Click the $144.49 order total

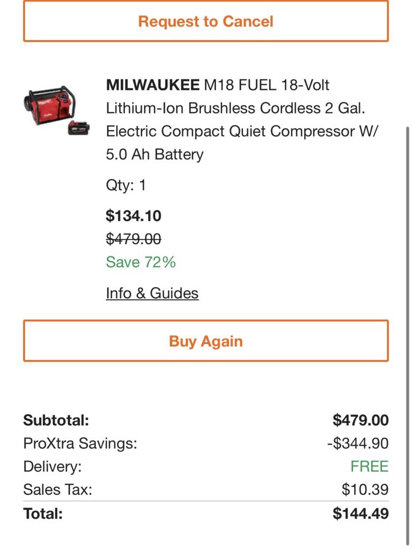coord(361,513)
